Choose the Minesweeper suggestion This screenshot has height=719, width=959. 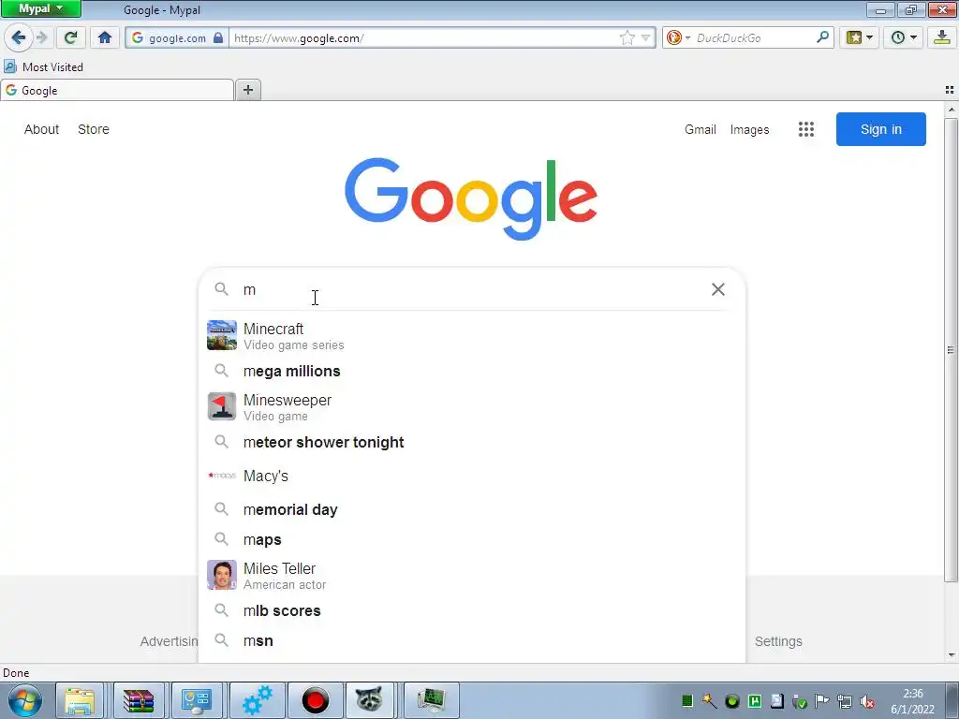(x=472, y=406)
